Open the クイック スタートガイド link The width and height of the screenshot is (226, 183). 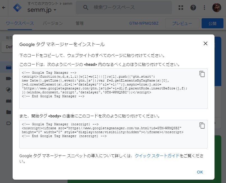[x=157, y=156]
